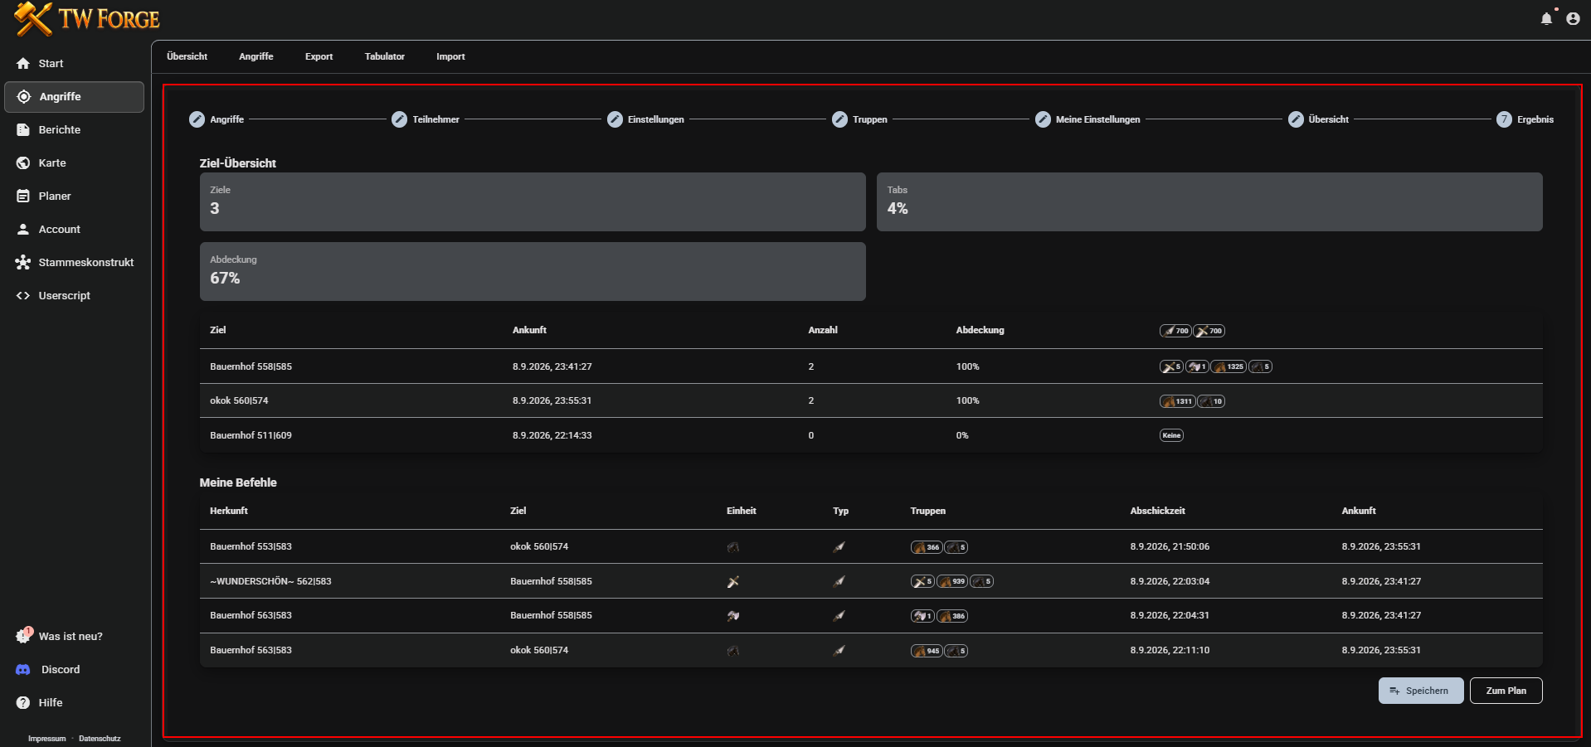Jump back to the Angriffe wizard step
1591x747 pixels.
click(x=217, y=119)
